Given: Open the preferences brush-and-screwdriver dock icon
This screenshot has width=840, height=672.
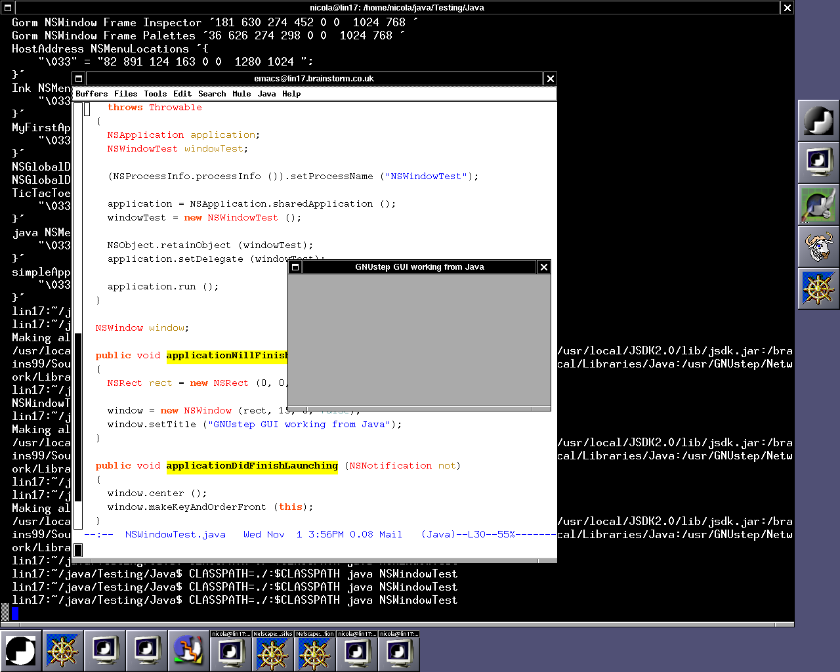Looking at the screenshot, I should pos(818,204).
